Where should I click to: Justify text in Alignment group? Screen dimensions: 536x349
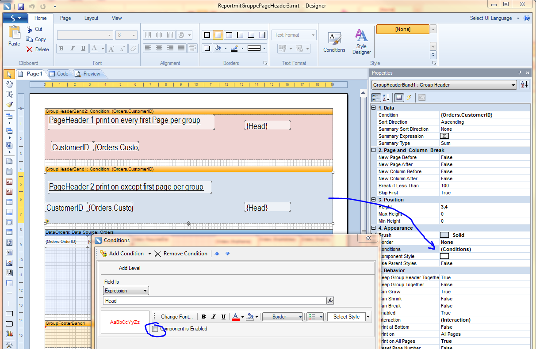click(x=181, y=48)
